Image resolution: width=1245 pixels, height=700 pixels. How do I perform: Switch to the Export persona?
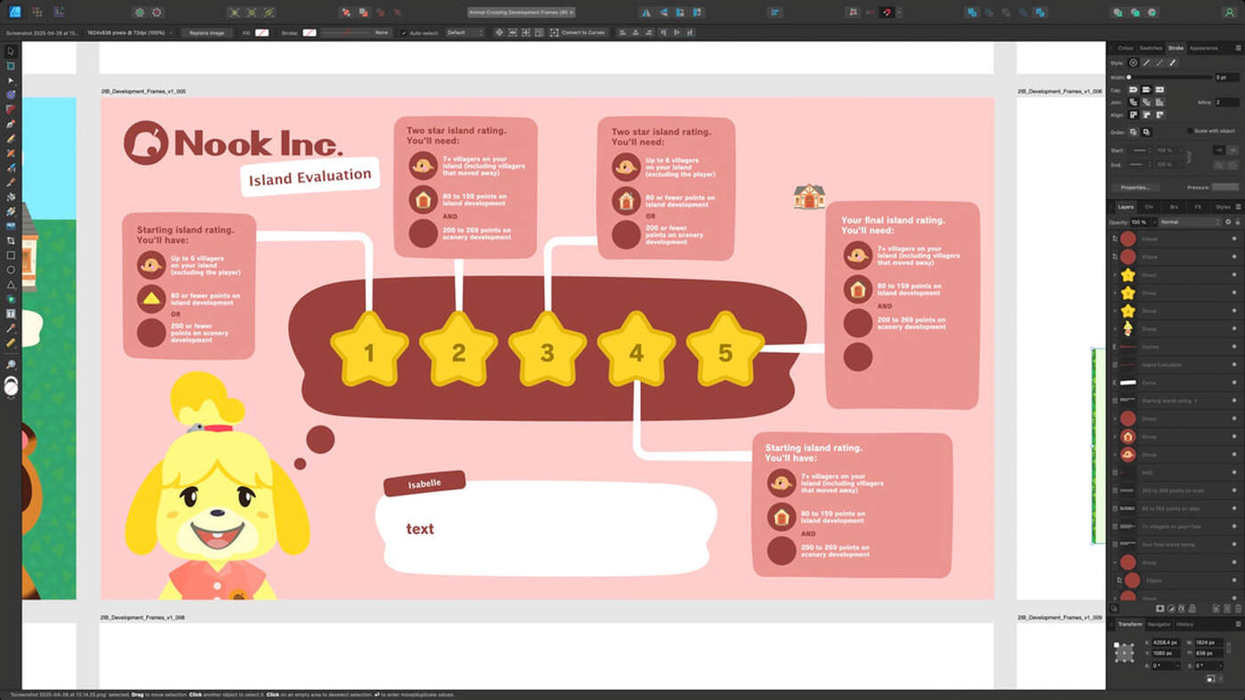(59, 12)
